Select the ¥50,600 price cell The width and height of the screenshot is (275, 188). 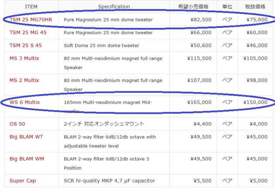click(201, 45)
